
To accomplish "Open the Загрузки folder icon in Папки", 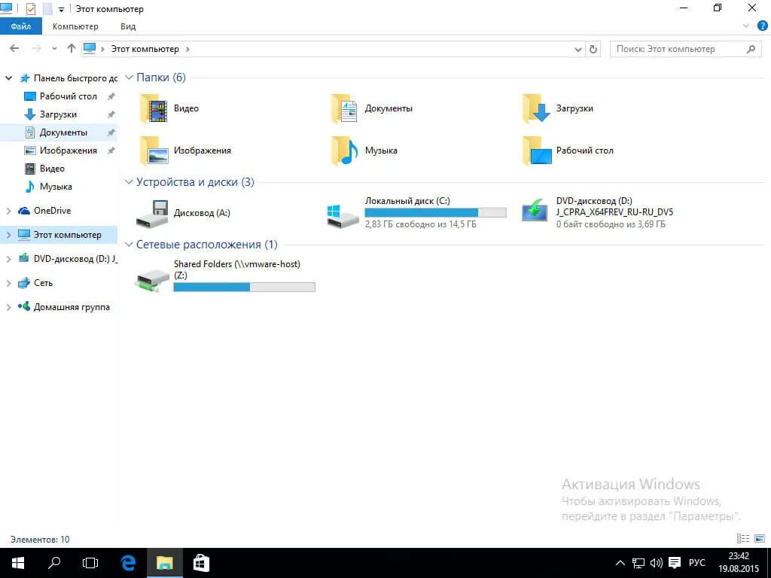I will (535, 108).
